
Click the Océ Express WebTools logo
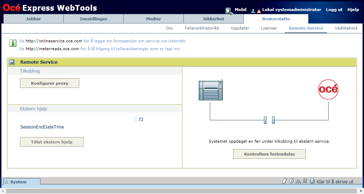pos(50,8)
